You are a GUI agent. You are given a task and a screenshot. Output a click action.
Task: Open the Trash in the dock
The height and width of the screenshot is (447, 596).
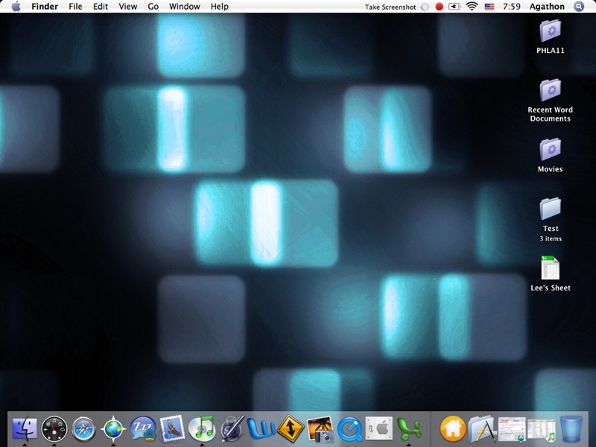point(571,428)
